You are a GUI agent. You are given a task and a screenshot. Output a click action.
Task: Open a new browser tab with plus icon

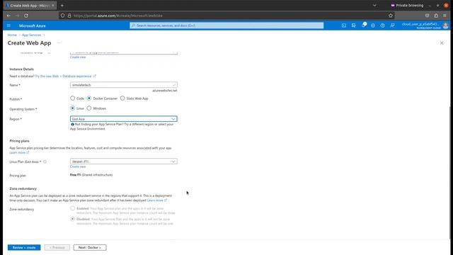[x=62, y=6]
